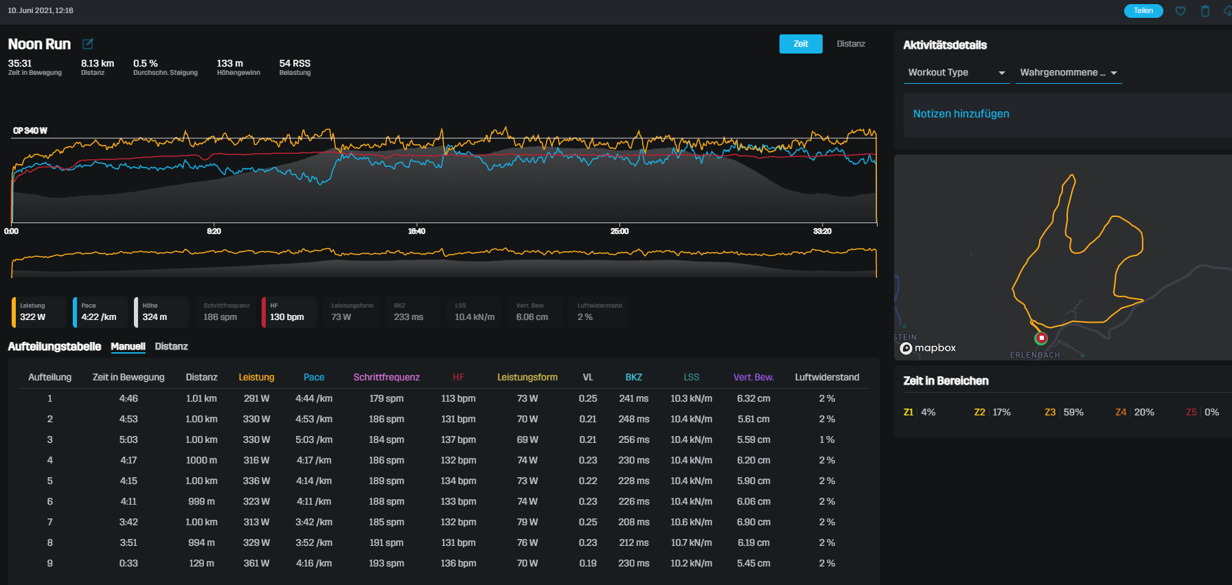
Task: Click the overview mini chart range selector
Action: click(x=444, y=261)
